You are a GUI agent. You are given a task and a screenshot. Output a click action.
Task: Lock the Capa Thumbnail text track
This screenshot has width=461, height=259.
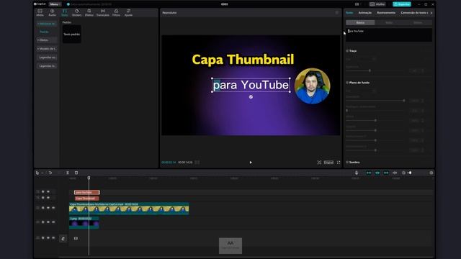[43, 198]
